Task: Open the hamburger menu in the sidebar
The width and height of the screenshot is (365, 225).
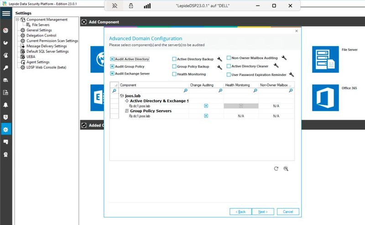Action: coord(6,13)
